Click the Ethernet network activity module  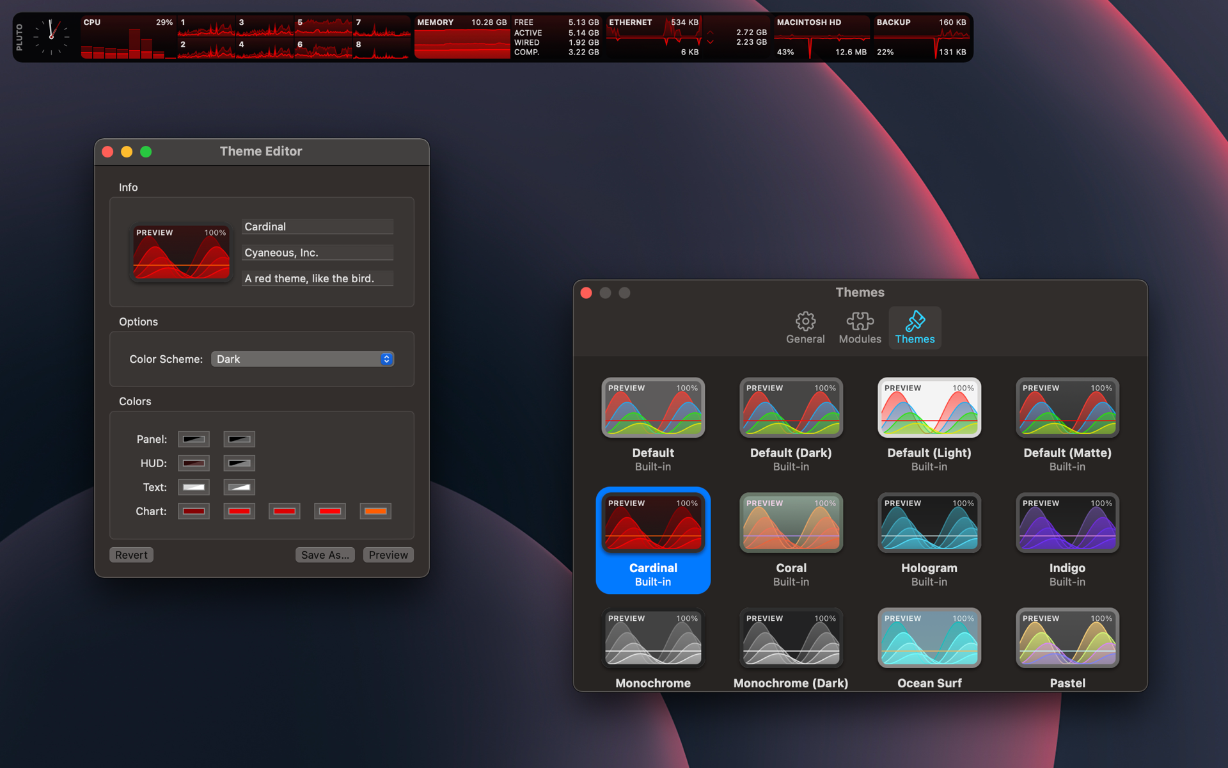(x=688, y=38)
